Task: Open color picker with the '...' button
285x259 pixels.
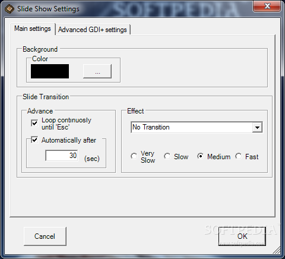Action: [x=97, y=71]
